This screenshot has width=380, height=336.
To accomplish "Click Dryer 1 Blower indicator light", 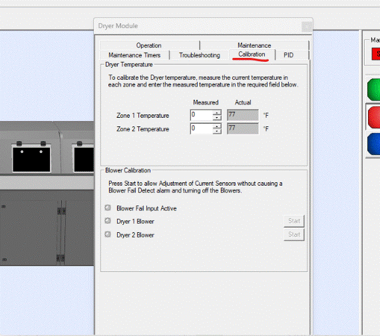I will coord(108,221).
